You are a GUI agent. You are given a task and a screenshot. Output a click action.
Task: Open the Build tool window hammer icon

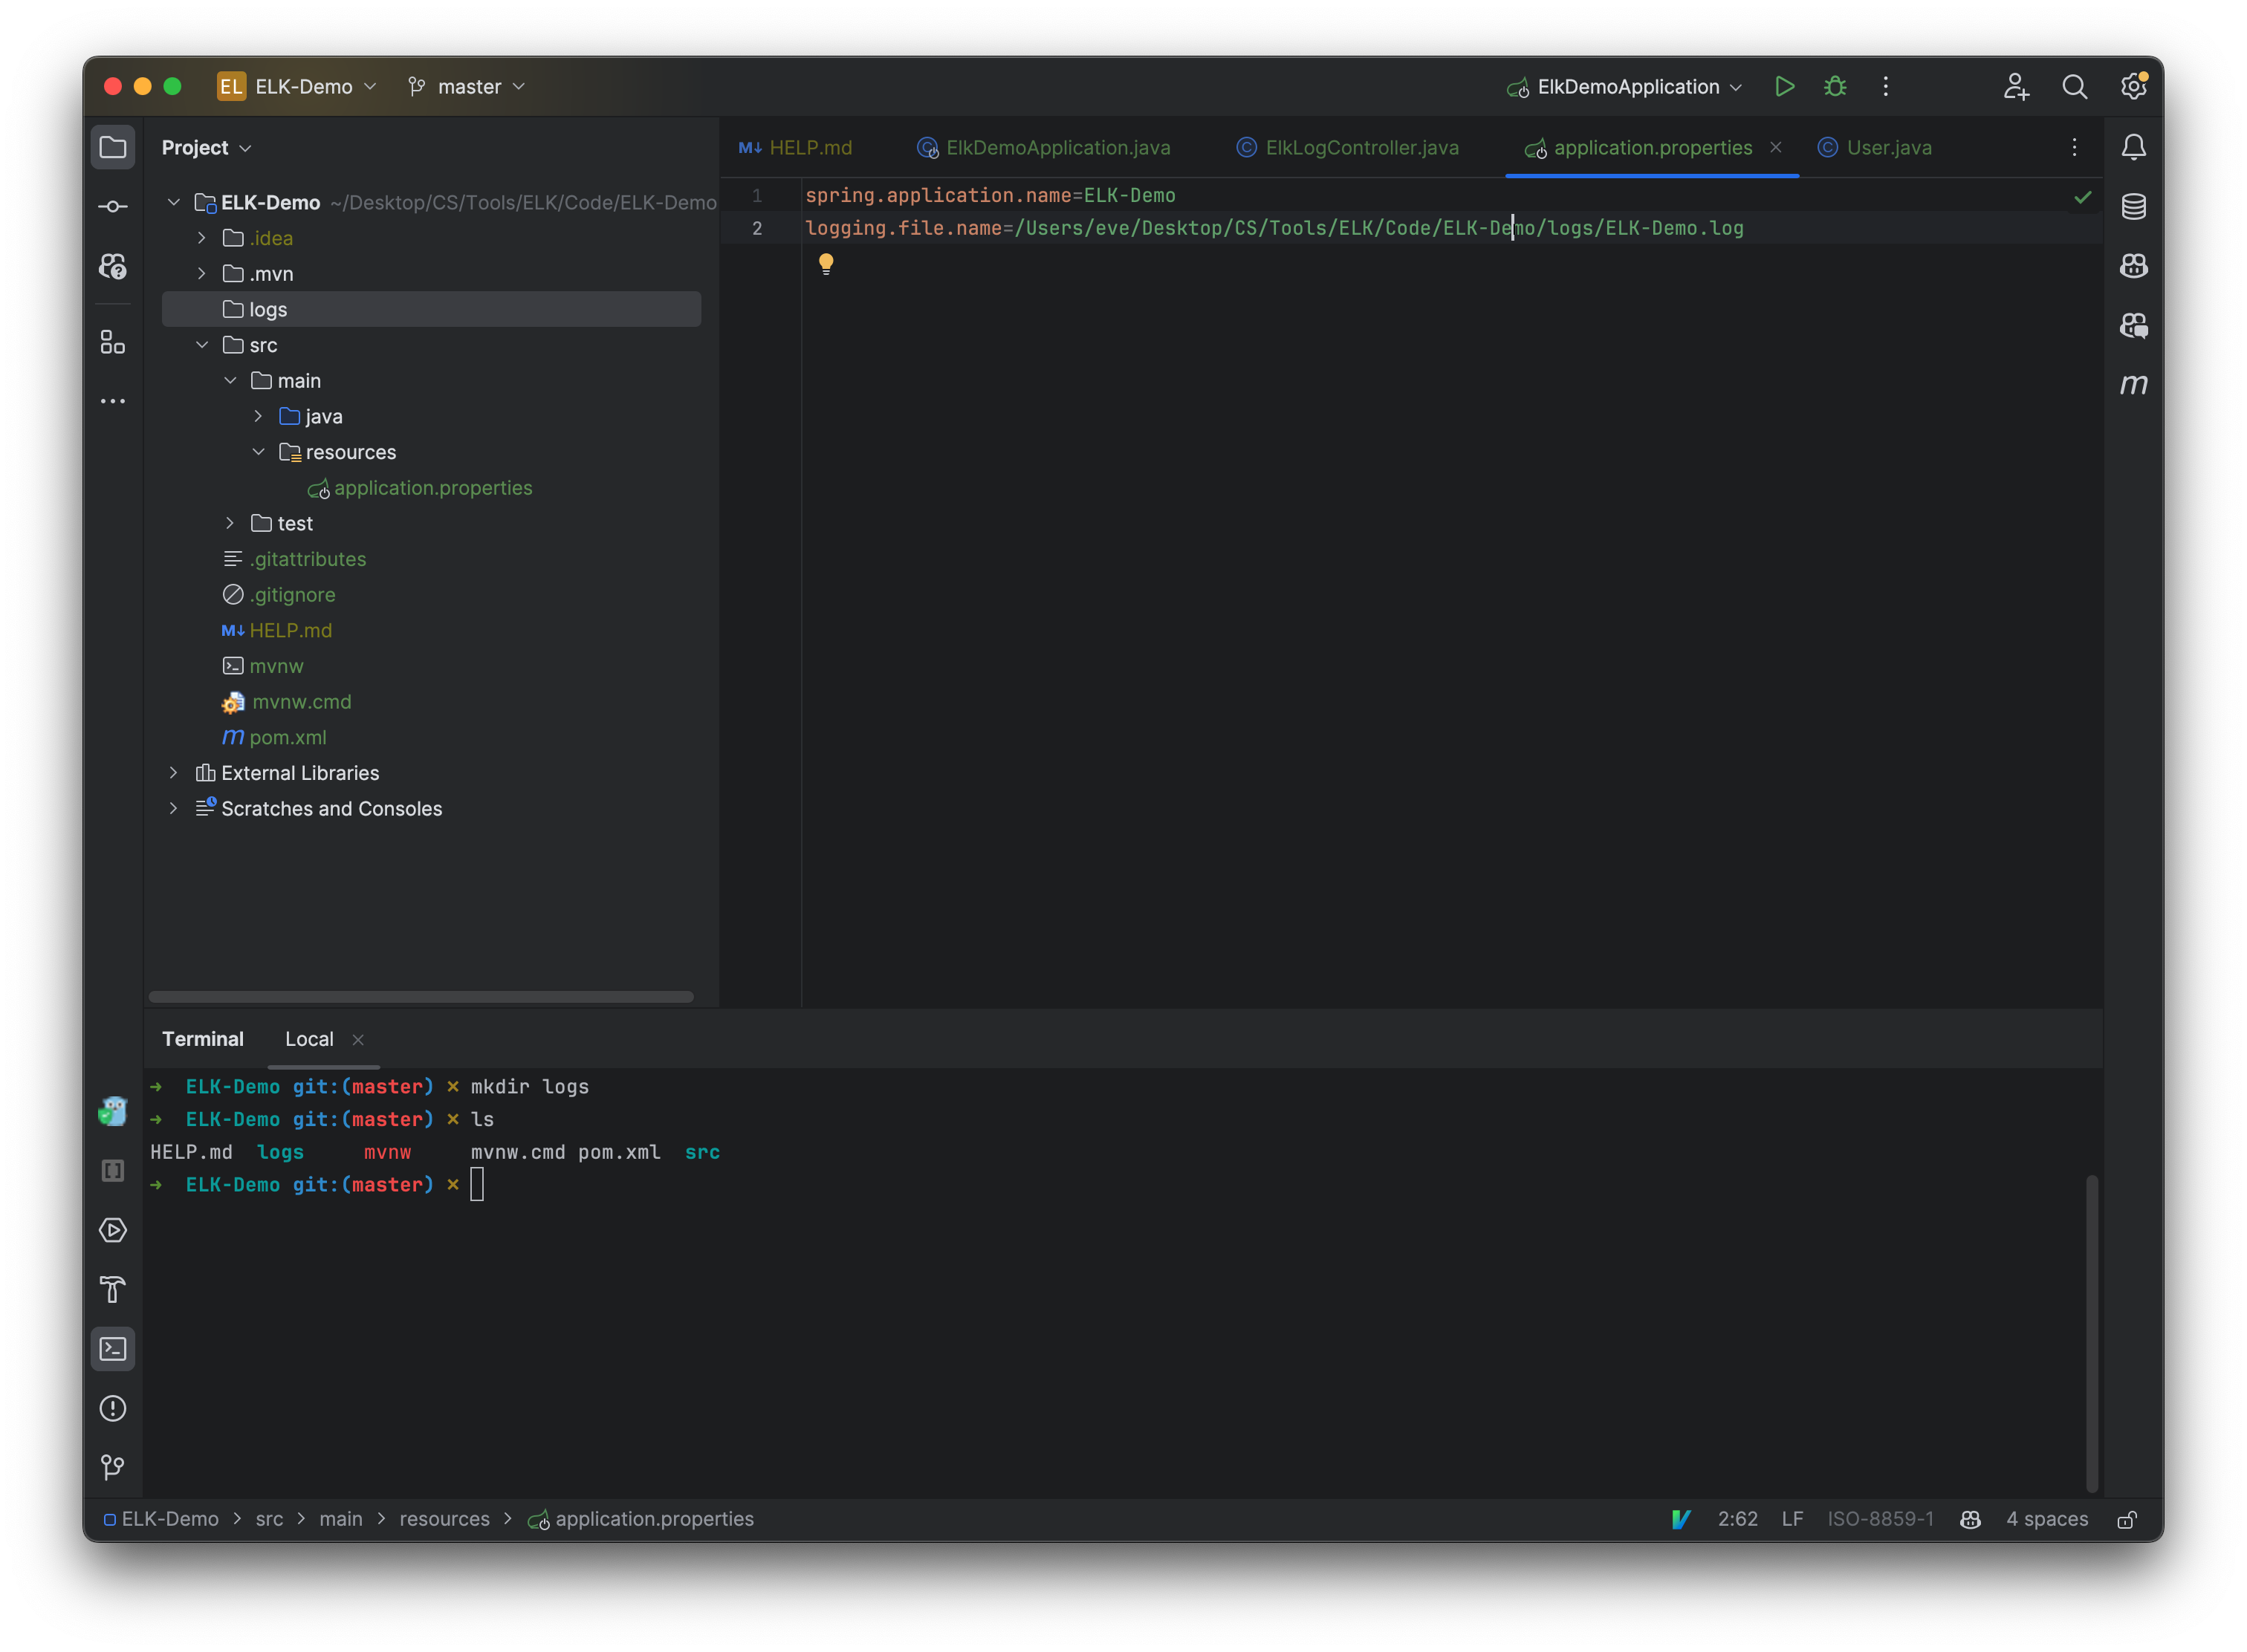click(112, 1290)
